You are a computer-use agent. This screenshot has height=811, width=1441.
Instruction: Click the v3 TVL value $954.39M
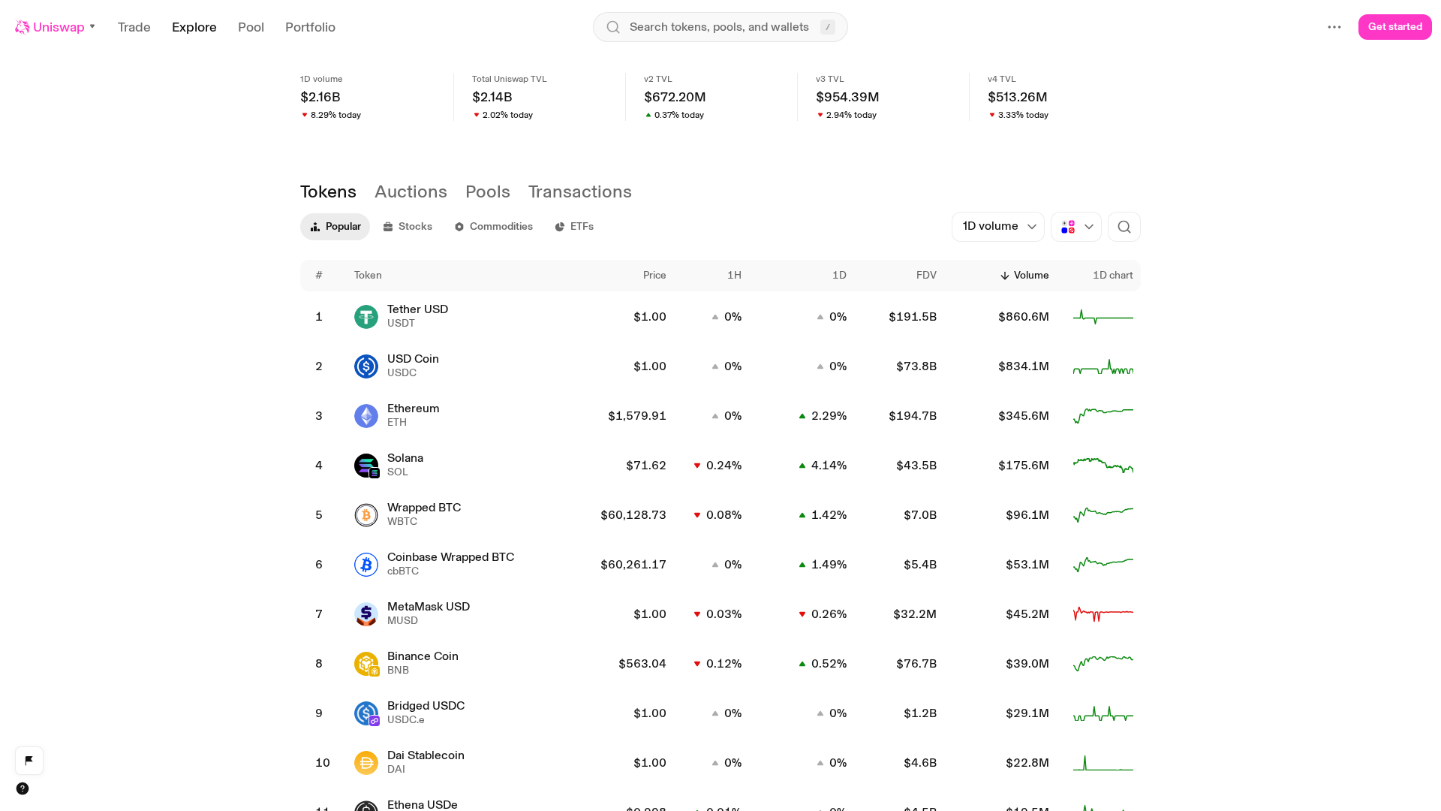(x=847, y=97)
